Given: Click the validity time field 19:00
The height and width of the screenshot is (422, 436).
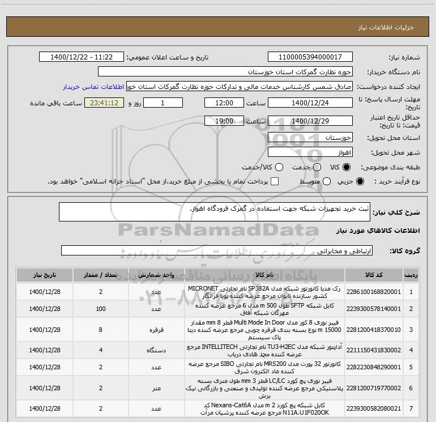Looking at the screenshot, I should click(224, 121).
